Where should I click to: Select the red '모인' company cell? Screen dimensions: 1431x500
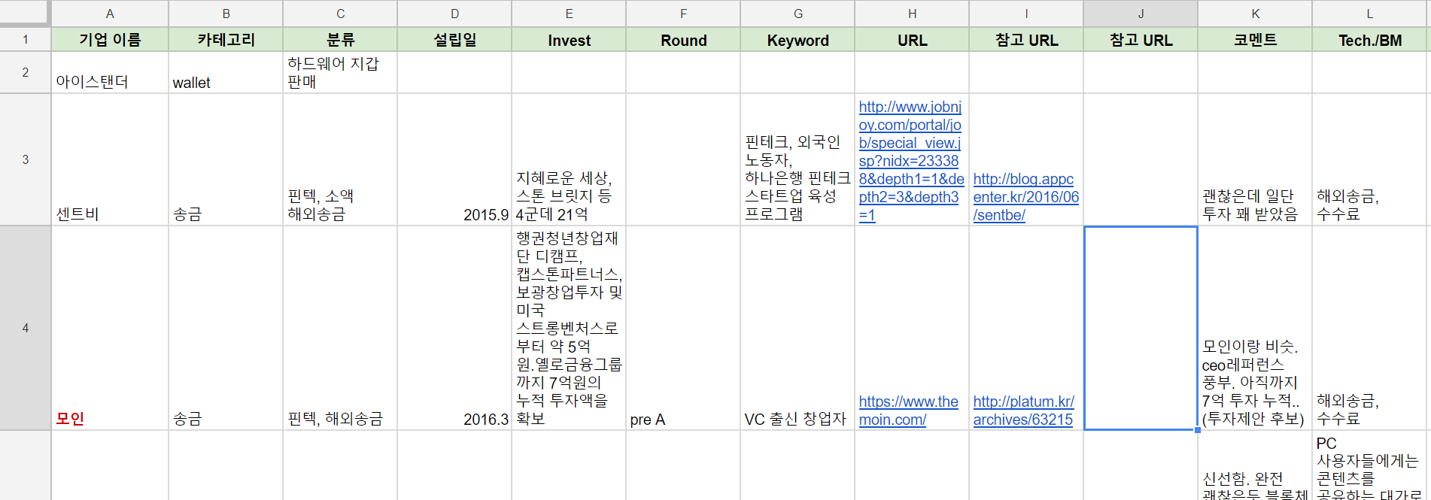coord(110,328)
